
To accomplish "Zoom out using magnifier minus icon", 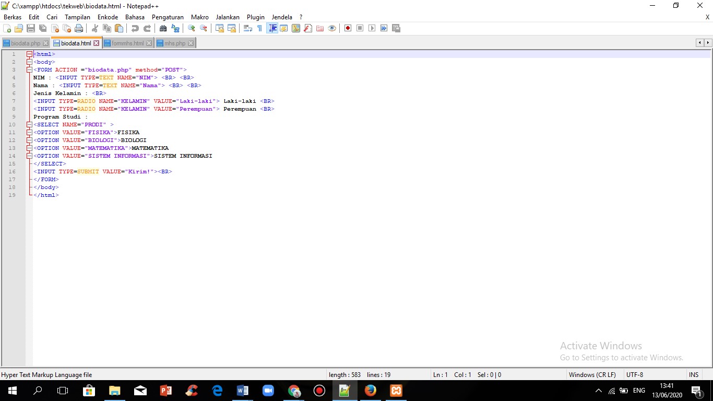I will 204,28.
